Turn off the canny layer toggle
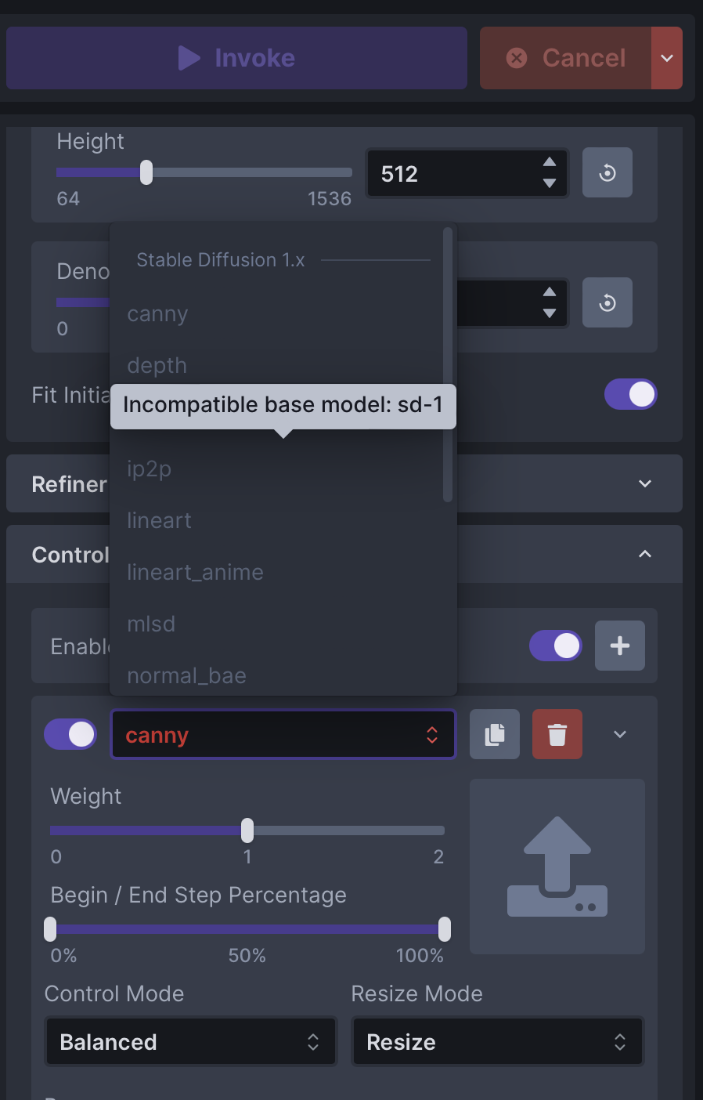Screen dimensions: 703x1100 (x=70, y=734)
